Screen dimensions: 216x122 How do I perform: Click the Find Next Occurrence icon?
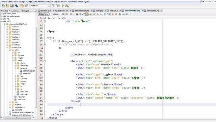83,14
